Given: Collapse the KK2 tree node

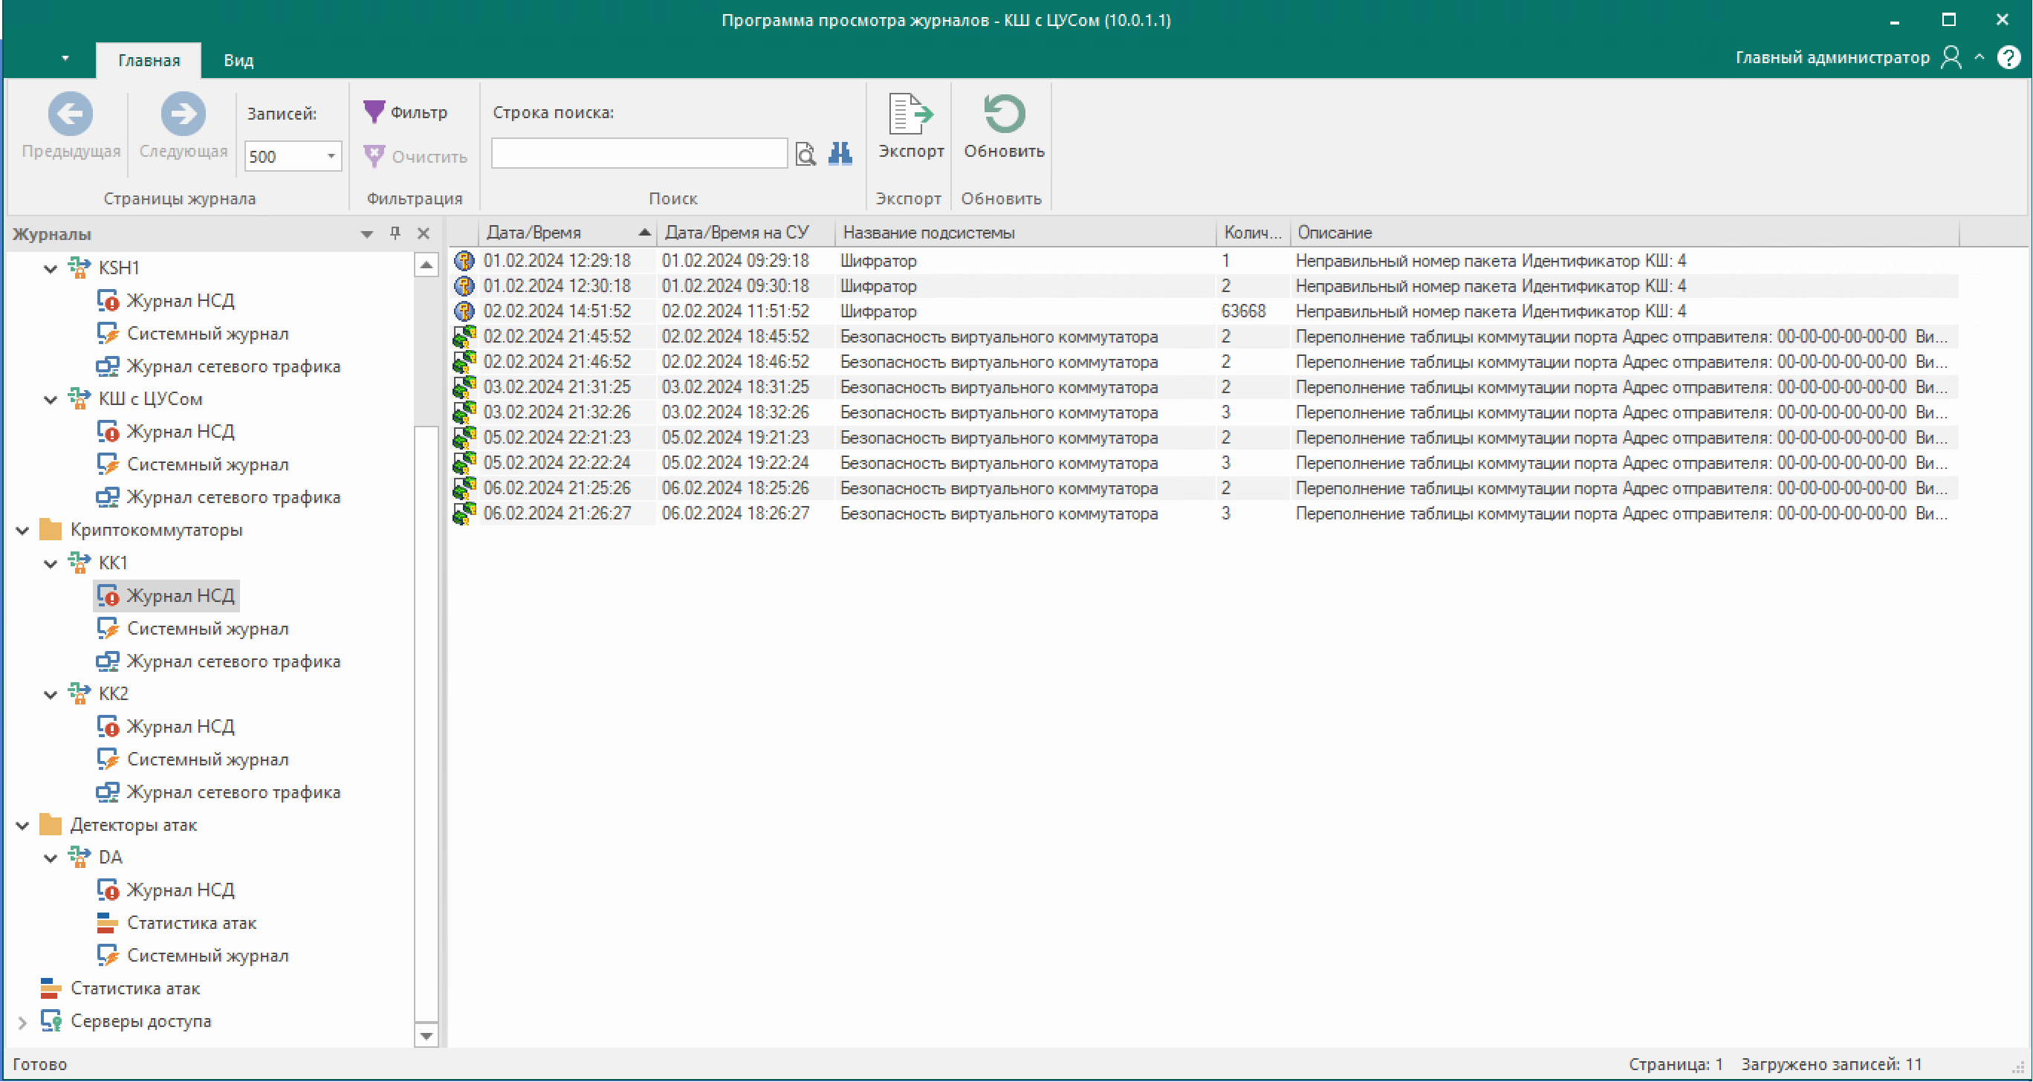Looking at the screenshot, I should click(51, 695).
